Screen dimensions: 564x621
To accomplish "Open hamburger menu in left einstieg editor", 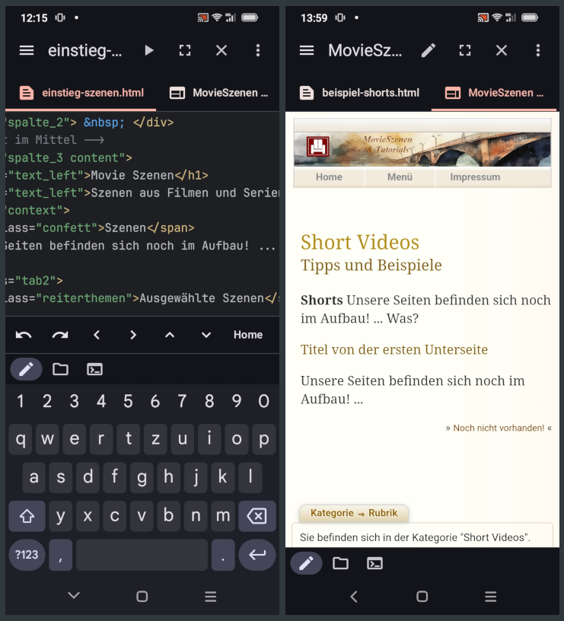I will pos(27,50).
